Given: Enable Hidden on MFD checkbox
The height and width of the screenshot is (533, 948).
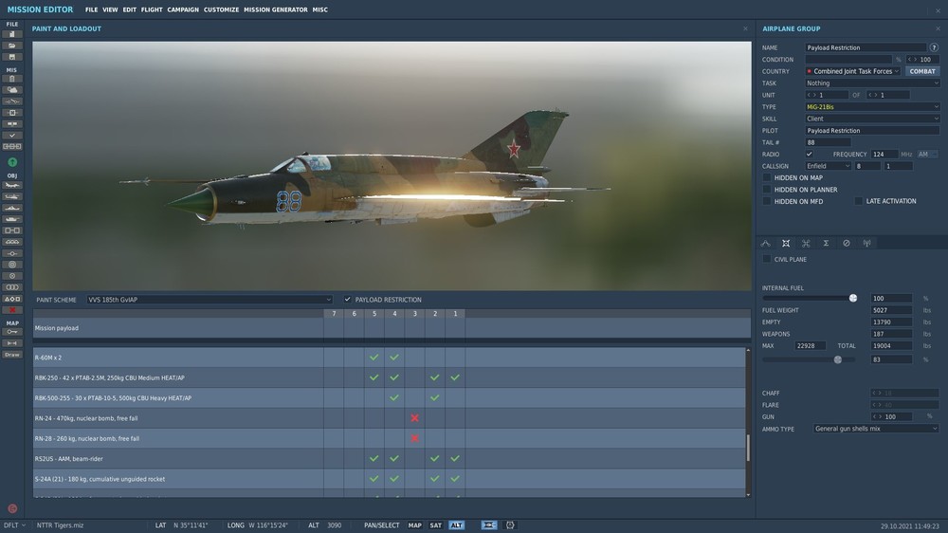Looking at the screenshot, I should pos(767,201).
